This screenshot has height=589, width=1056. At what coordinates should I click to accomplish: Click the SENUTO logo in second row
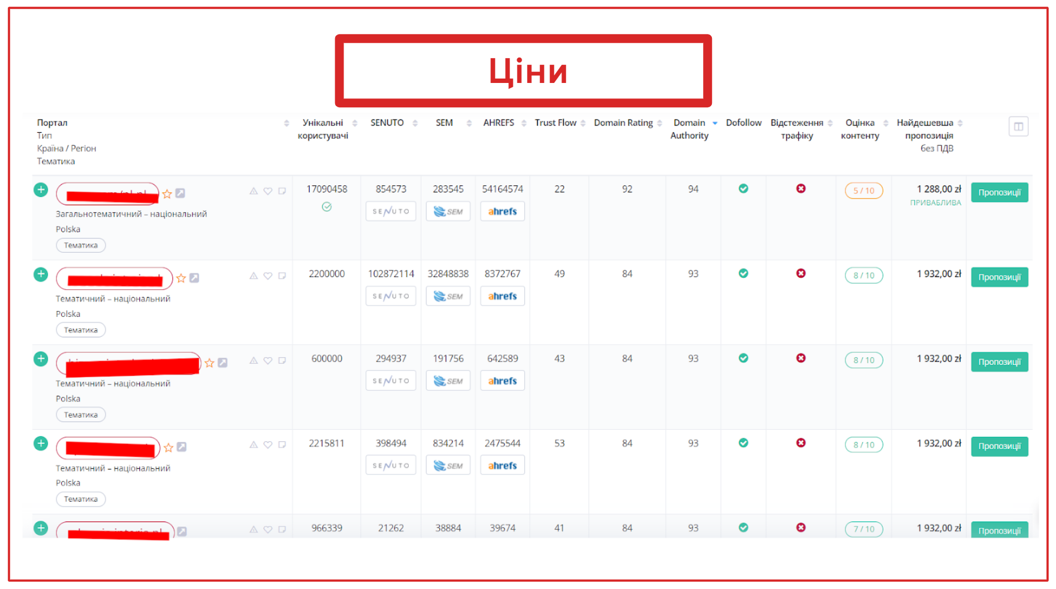391,296
